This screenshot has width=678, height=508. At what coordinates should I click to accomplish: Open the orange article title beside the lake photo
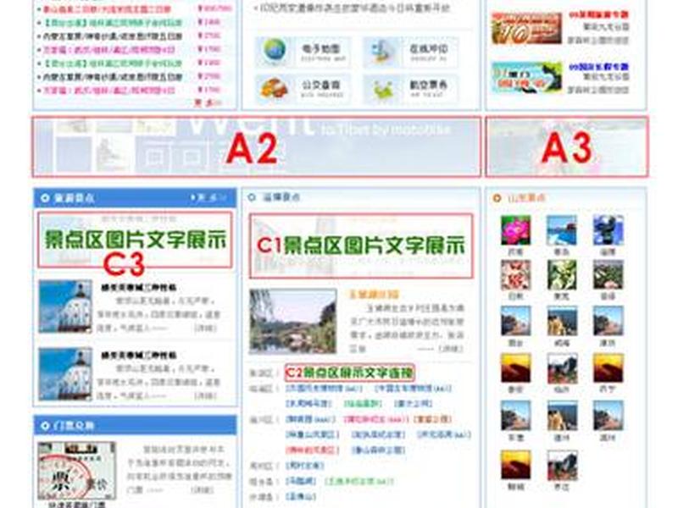coord(374,295)
